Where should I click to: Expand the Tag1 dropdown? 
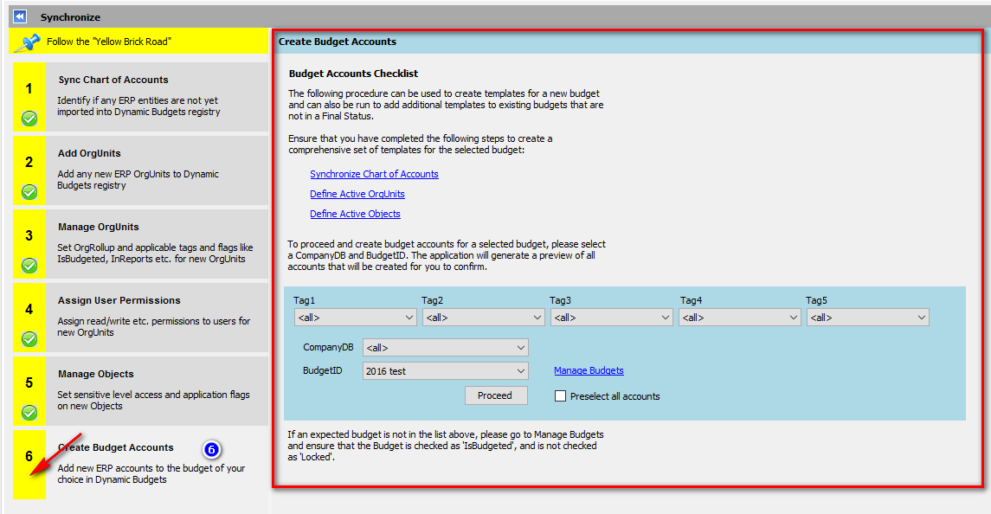click(355, 318)
